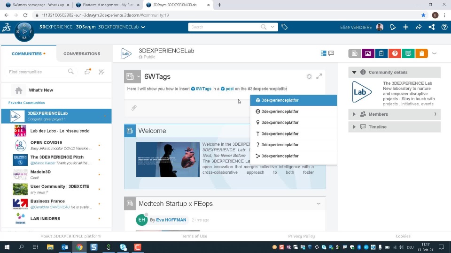Click the Share arrow icon in header
Screen dimensions: 451x253
(419, 27)
